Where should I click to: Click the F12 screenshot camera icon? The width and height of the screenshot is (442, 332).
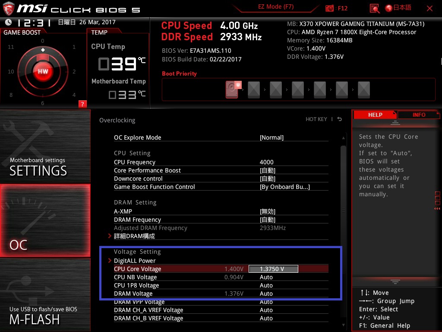329,8
